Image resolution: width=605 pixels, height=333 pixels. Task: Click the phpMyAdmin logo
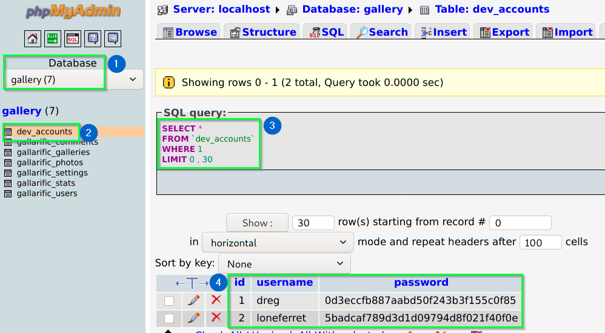pyautogui.click(x=73, y=12)
